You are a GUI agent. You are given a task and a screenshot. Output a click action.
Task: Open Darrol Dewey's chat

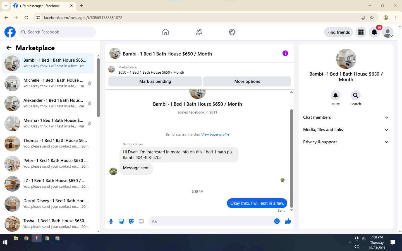(x=48, y=204)
